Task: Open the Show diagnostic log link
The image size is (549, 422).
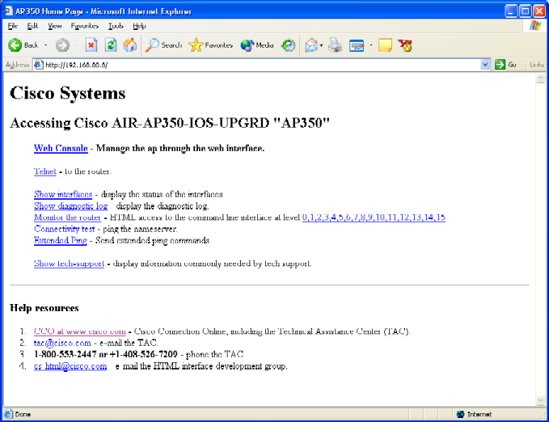Action: tap(70, 206)
